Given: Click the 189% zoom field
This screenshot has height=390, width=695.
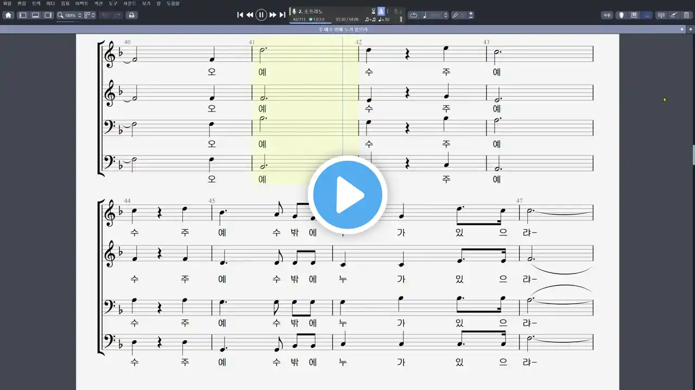Looking at the screenshot, I should (x=69, y=15).
